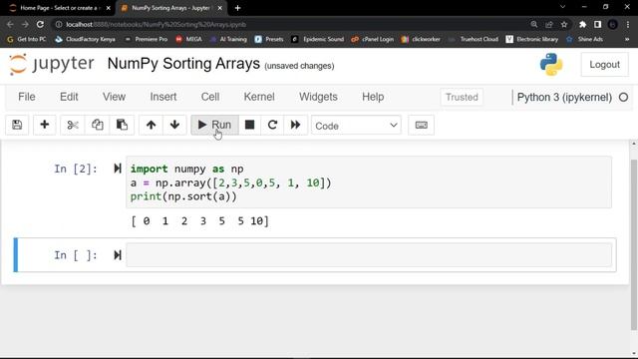Screen dimensions: 638x359
Task: Click the Python 3 (ipykernel) label
Action: (564, 98)
